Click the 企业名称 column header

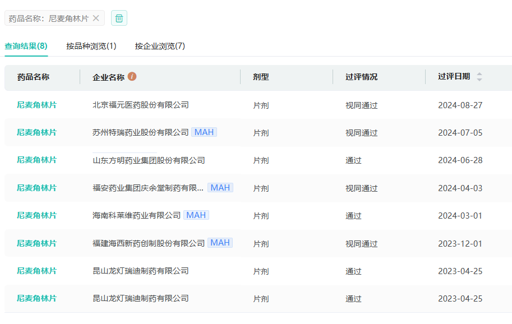(108, 77)
